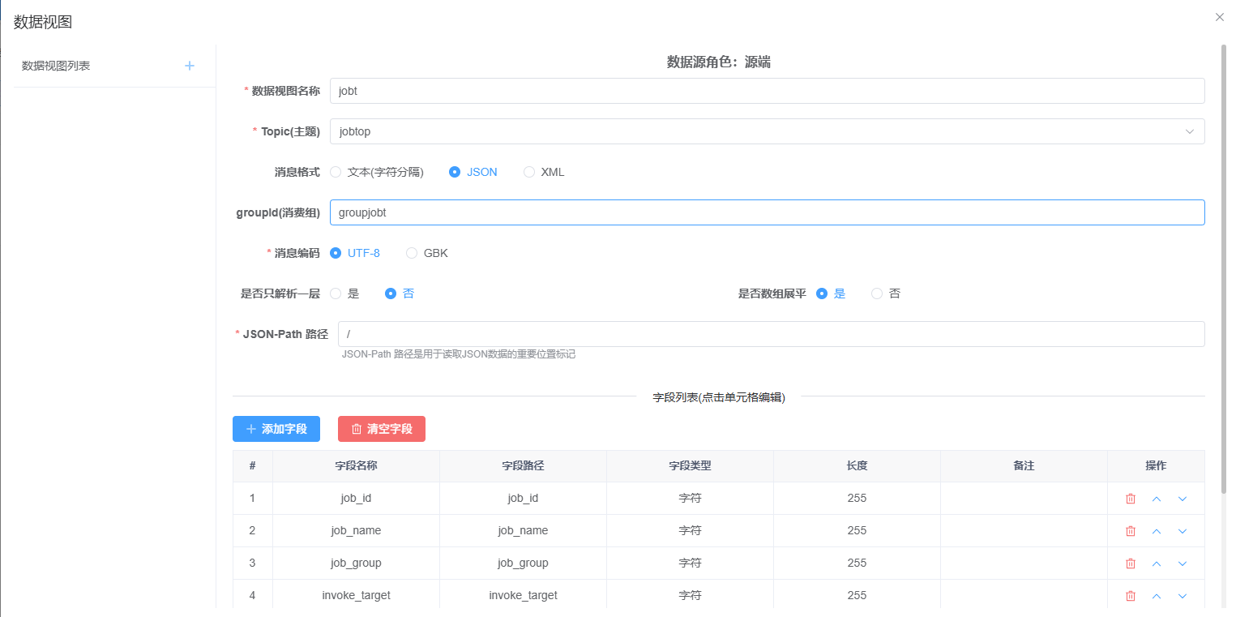
Task: Click the 数据视图名称 input field
Action: click(x=767, y=91)
